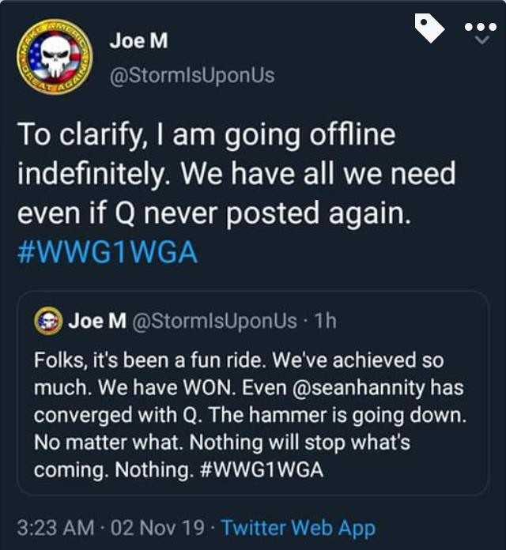Open Joe M's skull profile avatar
This screenshot has width=506, height=550.
[53, 57]
